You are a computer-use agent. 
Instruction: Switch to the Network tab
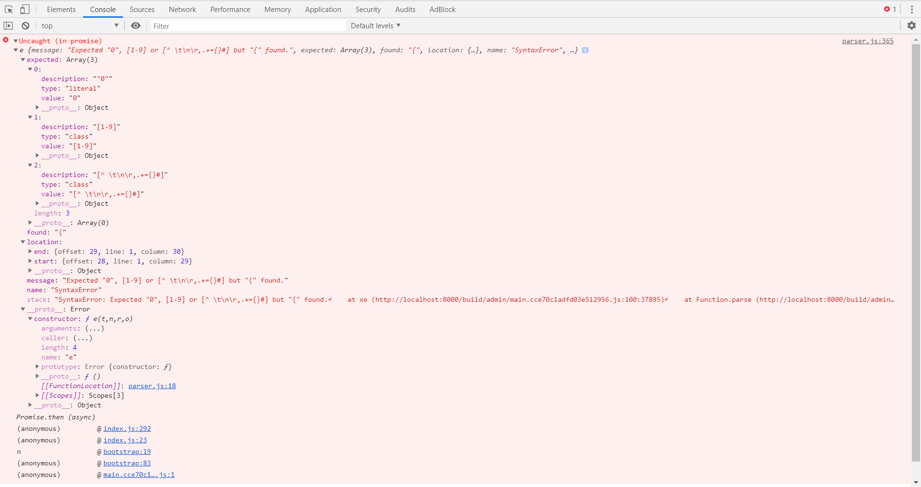[x=183, y=10]
